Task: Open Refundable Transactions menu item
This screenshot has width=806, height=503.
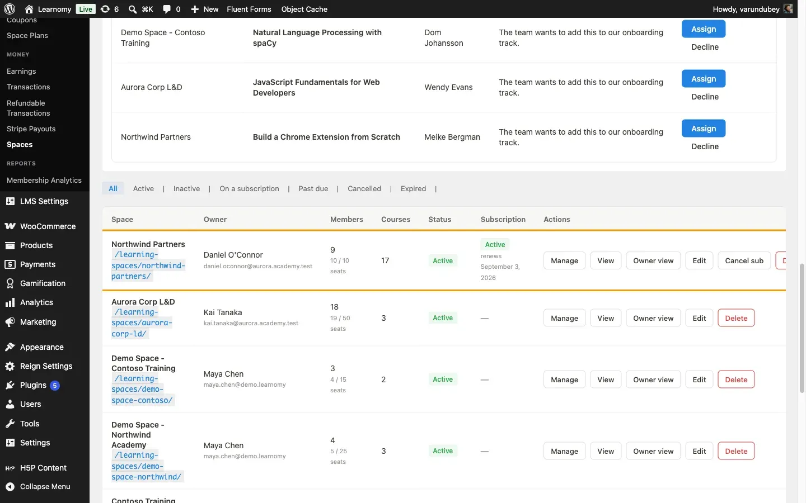Action: coord(29,108)
